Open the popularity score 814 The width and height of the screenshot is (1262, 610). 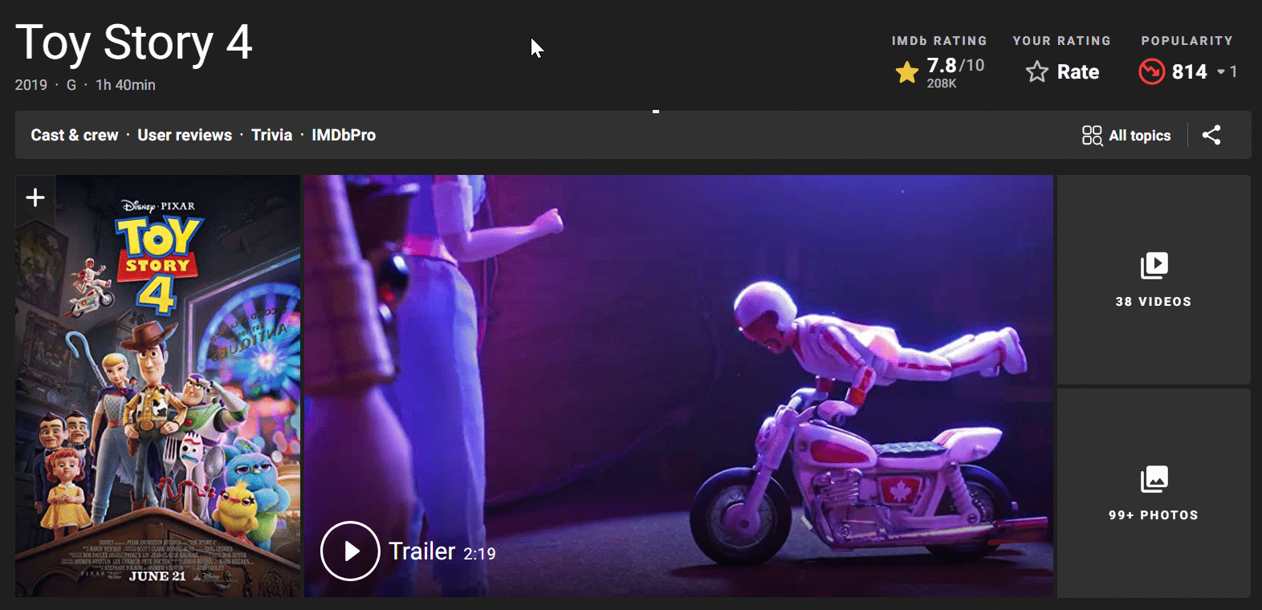coord(1189,72)
